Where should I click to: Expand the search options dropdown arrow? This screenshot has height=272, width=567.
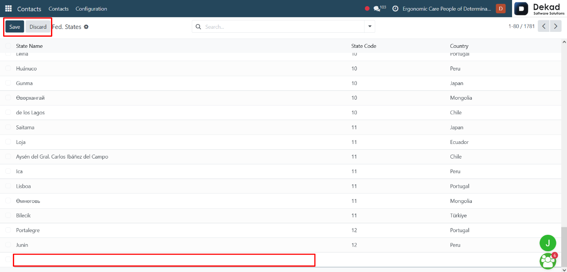(370, 27)
